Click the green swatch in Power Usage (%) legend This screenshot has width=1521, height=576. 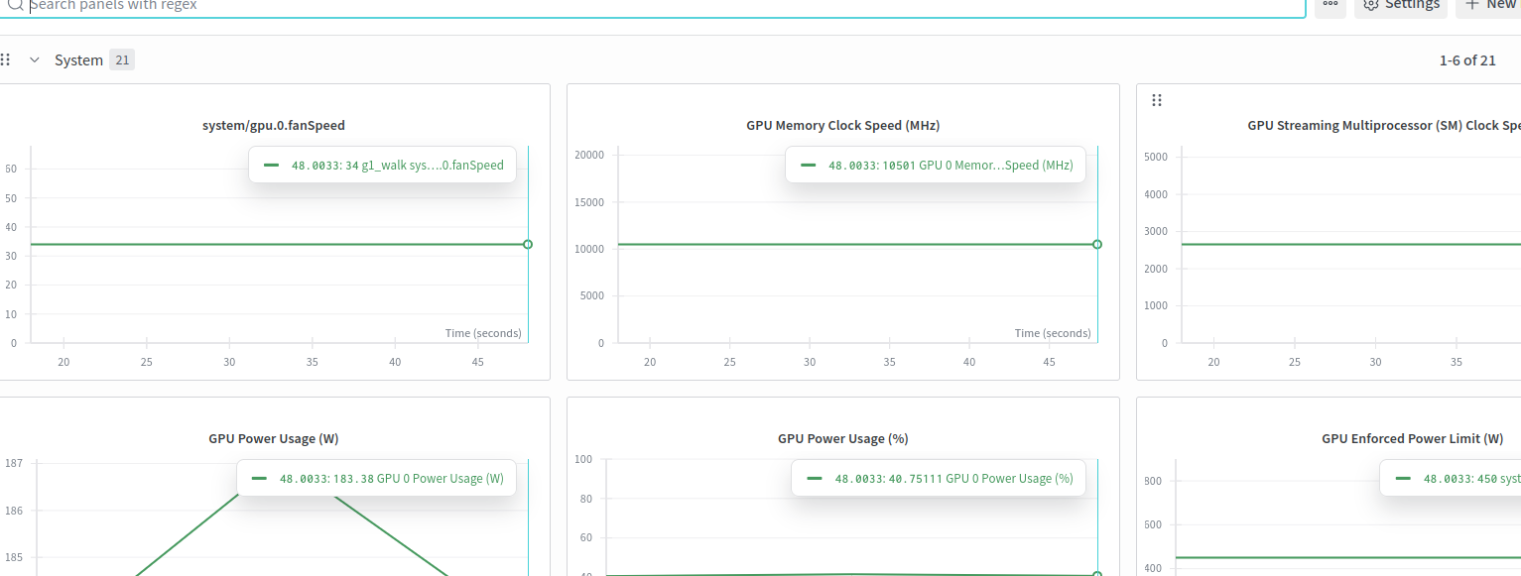(815, 478)
